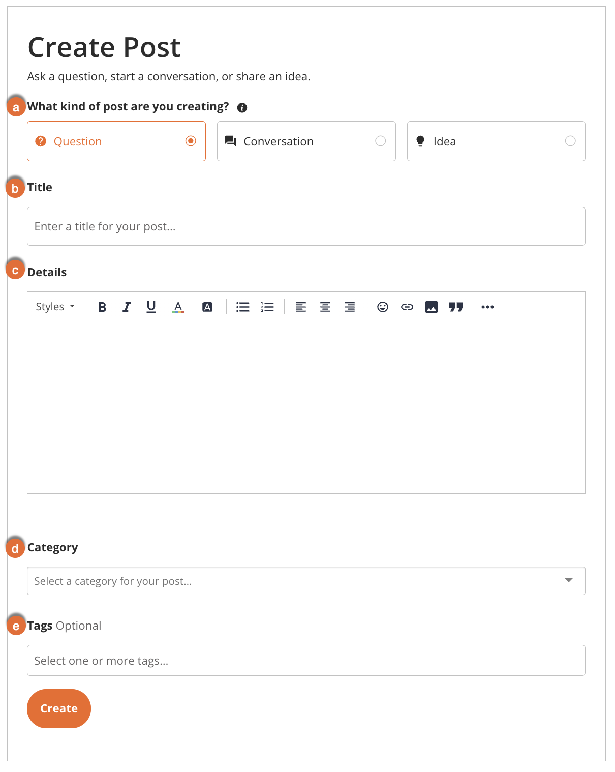Open the Styles dropdown
Image resolution: width=615 pixels, height=772 pixels.
(x=55, y=307)
